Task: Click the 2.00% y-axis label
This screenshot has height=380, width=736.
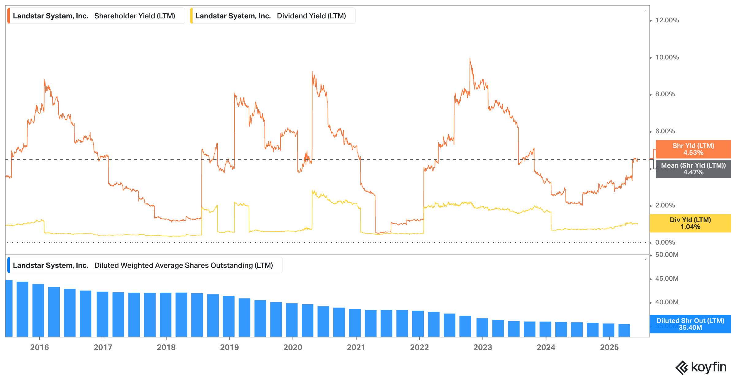Action: 665,205
